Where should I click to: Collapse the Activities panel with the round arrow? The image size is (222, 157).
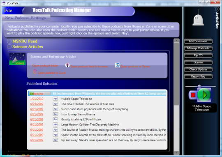(x=217, y=9)
